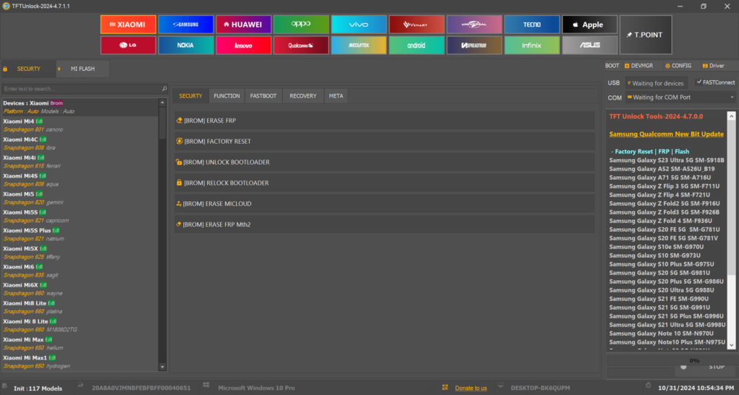Open the Qualcomm chipset tile

301,45
